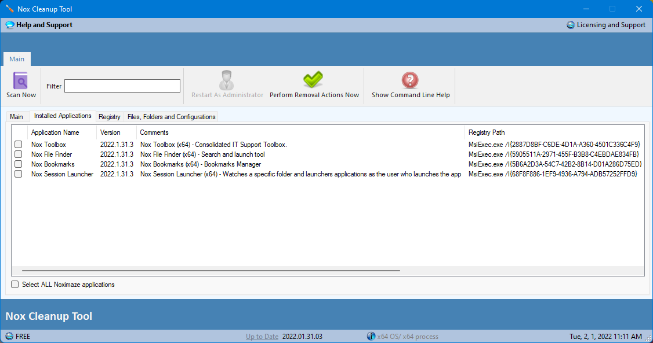Click registry path ending 4501C336C4F9}
Viewport: 653px width, 343px height.
click(x=554, y=145)
